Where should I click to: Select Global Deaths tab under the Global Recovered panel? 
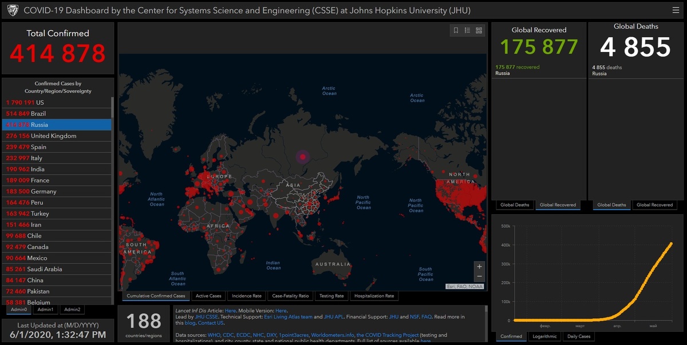515,204
